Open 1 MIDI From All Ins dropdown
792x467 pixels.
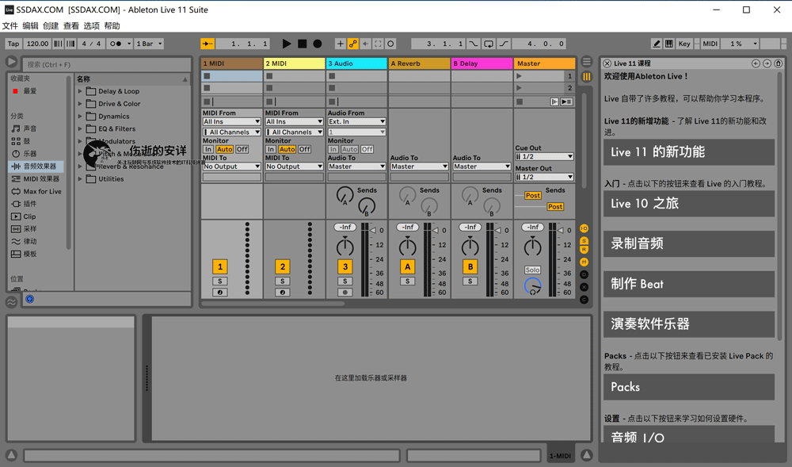click(232, 122)
